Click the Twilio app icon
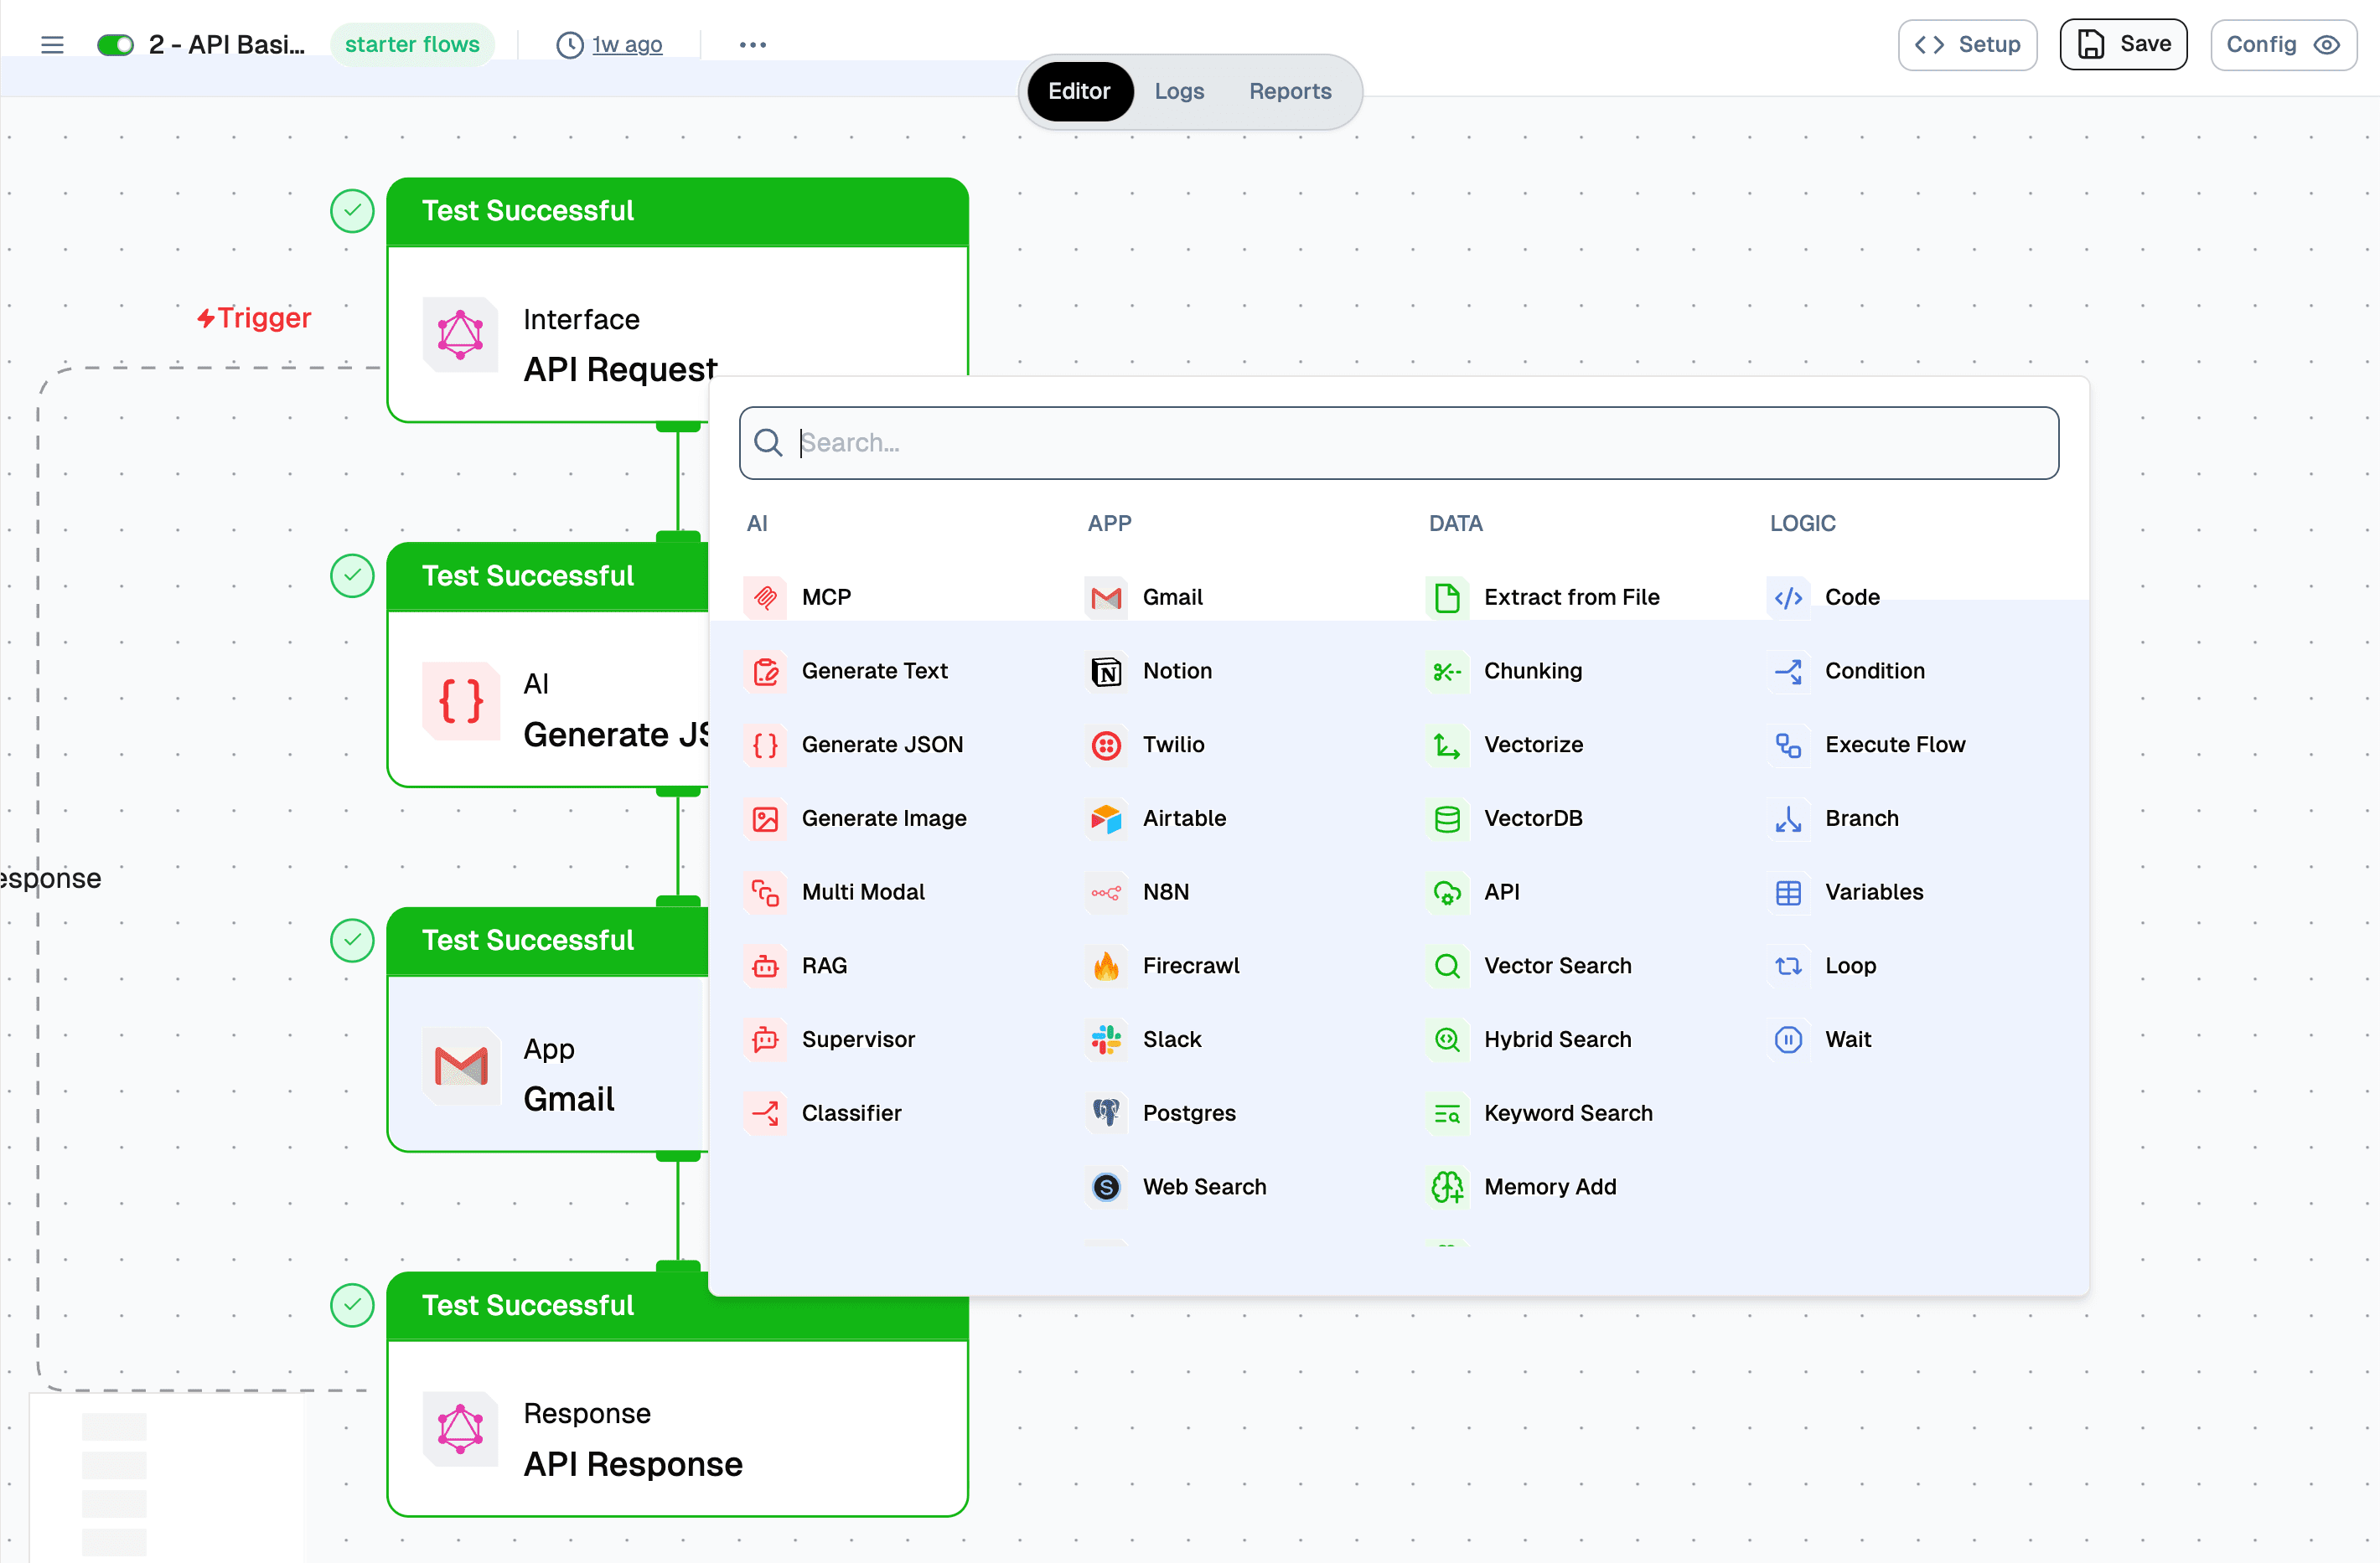2380x1563 pixels. pos(1106,745)
